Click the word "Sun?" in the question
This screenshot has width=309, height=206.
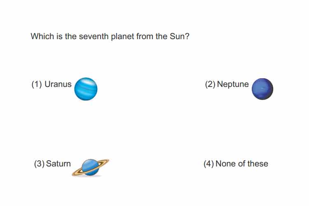pyautogui.click(x=180, y=37)
